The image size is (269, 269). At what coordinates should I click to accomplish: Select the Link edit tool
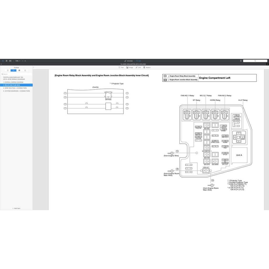(138, 68)
